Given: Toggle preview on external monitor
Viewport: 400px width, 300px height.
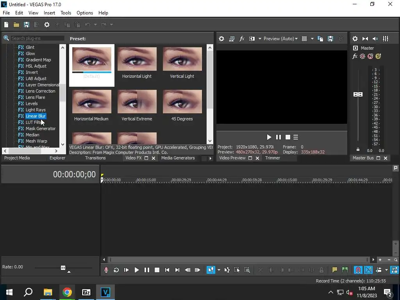Looking at the screenshot, I should pyautogui.click(x=232, y=39).
